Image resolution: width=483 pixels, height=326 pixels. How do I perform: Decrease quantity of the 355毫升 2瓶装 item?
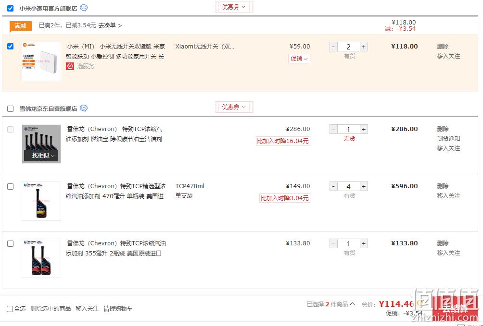coord(333,243)
